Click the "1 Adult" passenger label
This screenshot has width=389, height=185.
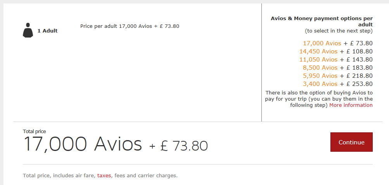point(47,31)
